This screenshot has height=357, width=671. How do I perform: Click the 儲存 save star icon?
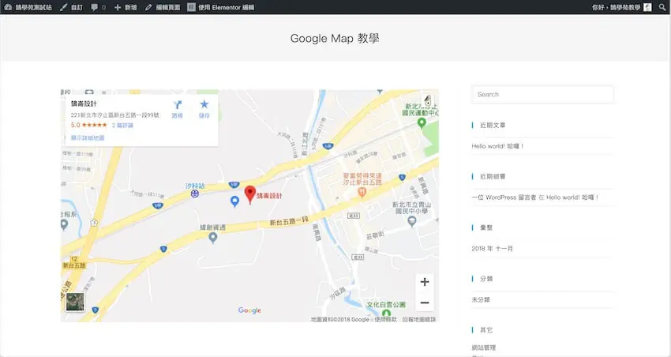(x=204, y=104)
